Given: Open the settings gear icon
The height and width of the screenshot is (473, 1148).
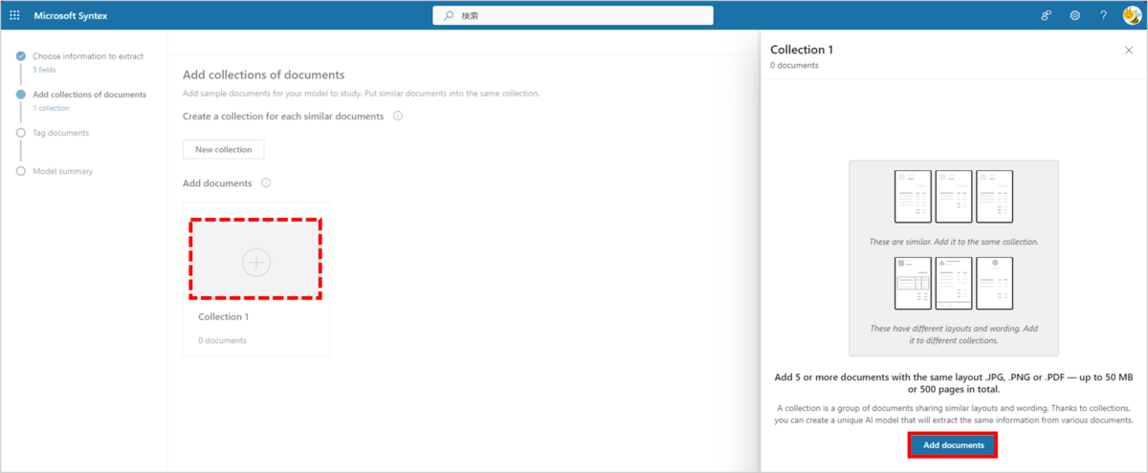Looking at the screenshot, I should click(x=1075, y=15).
